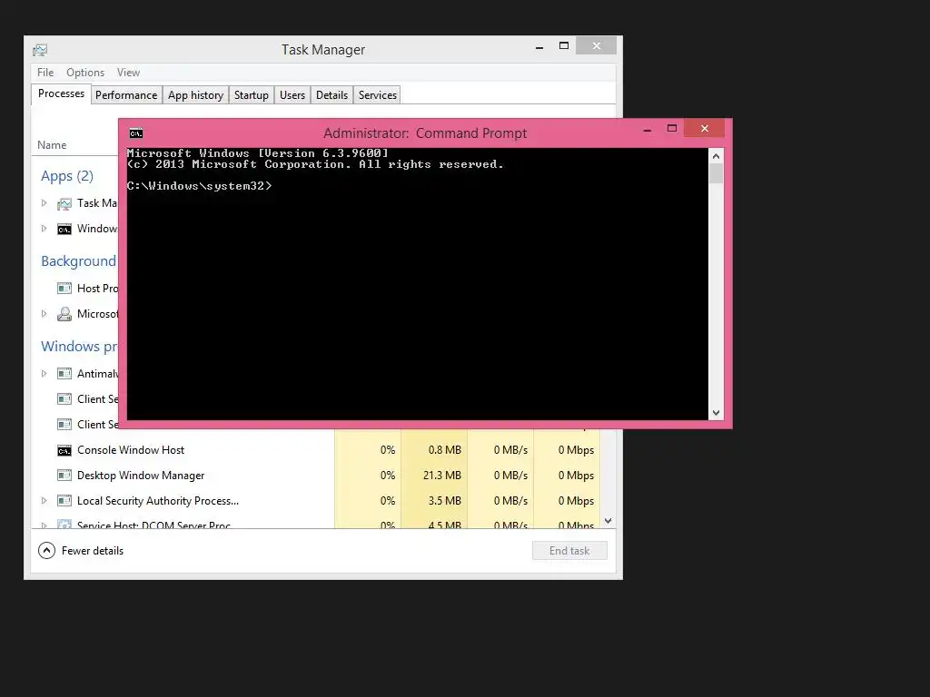Click the Console Window Host icon
930x697 pixels.
[64, 450]
